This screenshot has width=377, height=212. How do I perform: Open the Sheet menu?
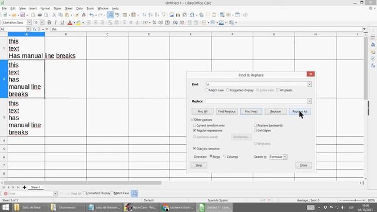coord(68,8)
